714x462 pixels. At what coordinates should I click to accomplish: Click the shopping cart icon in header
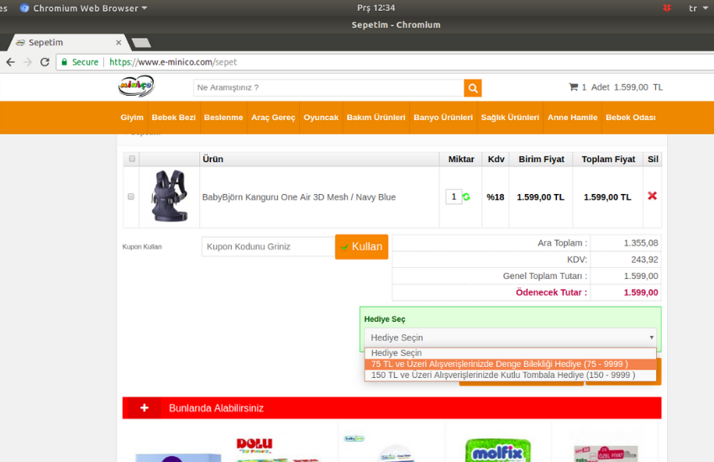point(573,87)
